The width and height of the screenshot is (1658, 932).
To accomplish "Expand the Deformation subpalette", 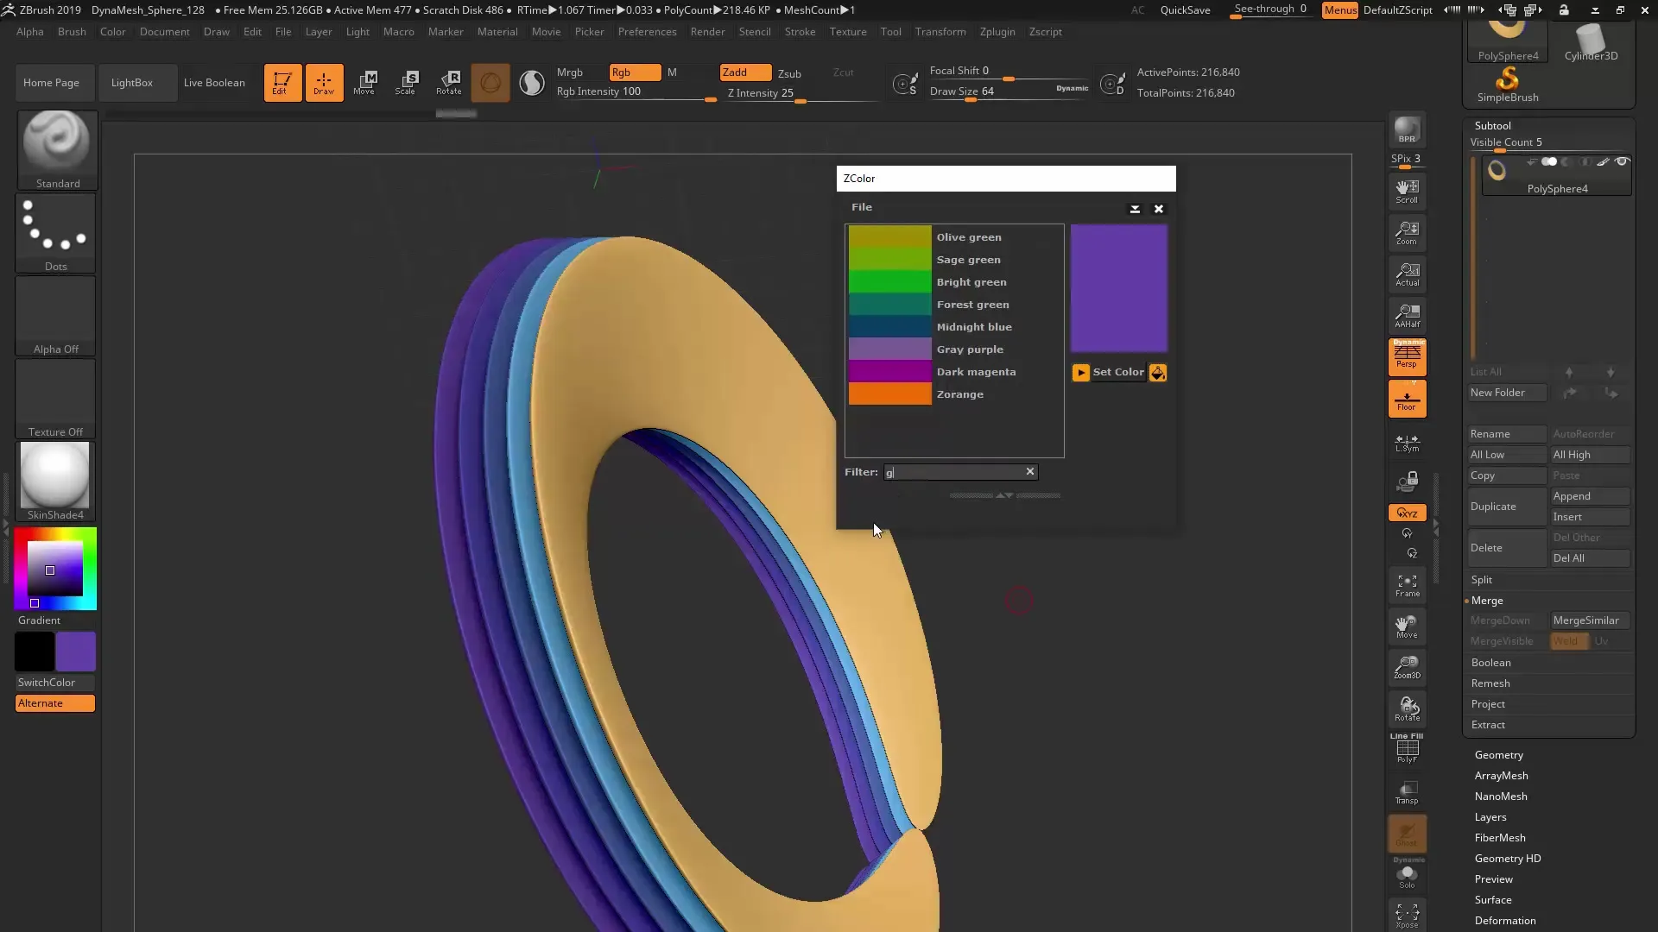I will [1505, 921].
